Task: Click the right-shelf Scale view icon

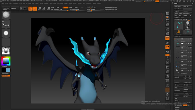Action: point(167,72)
